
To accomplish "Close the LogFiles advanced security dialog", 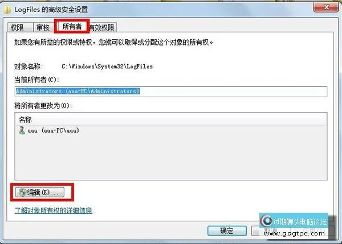I will coord(325,7).
